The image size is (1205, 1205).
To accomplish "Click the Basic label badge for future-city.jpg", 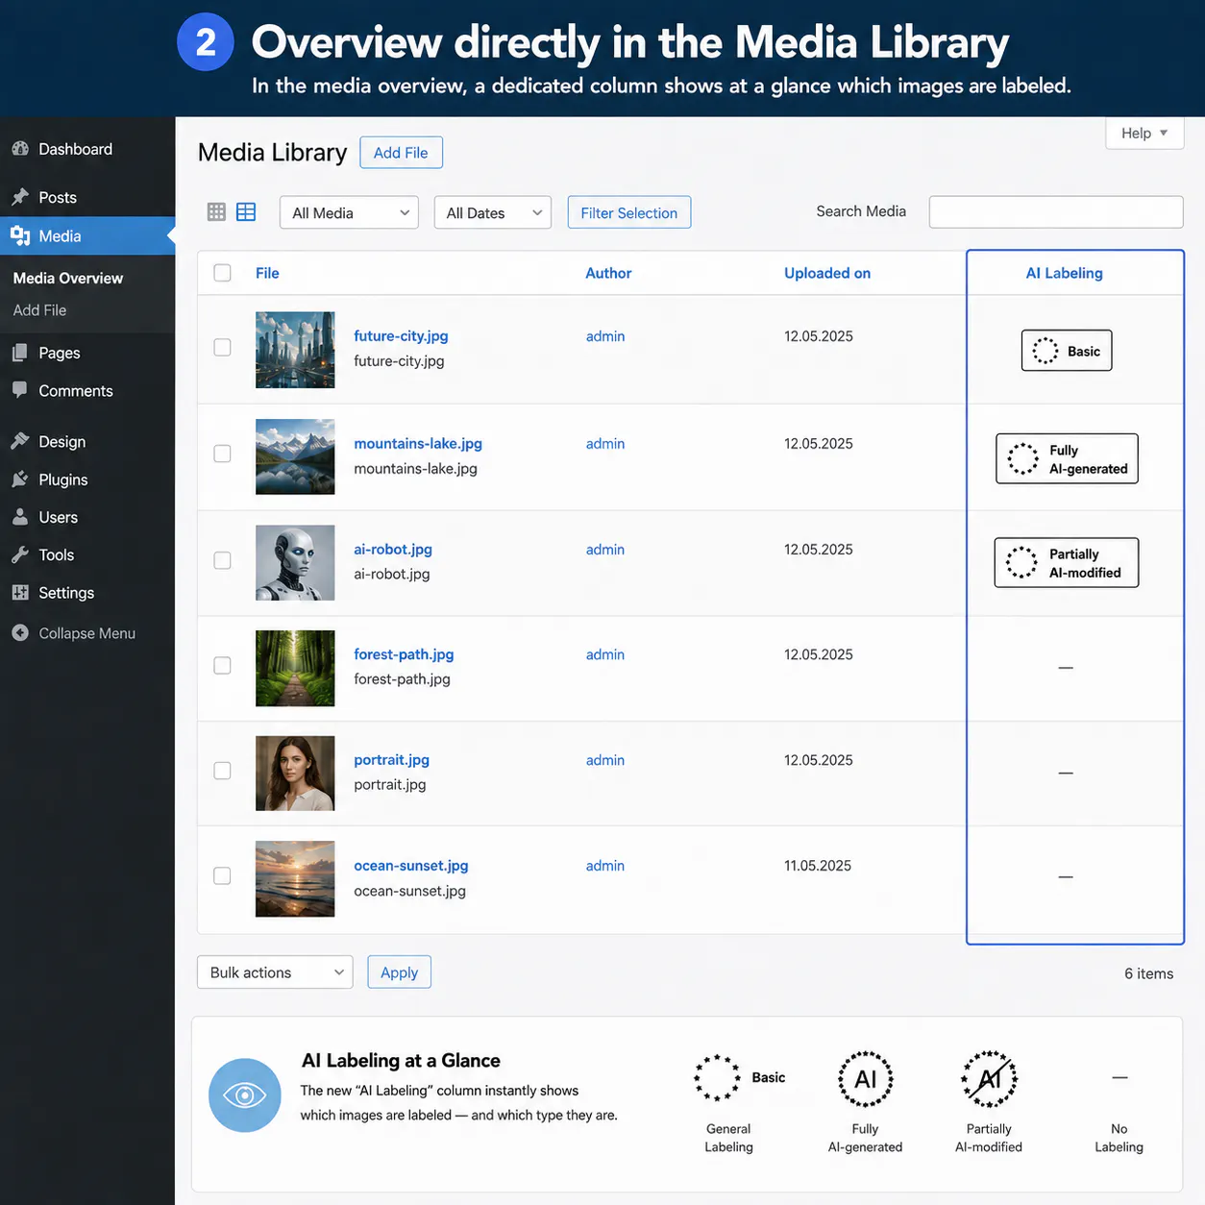I will click(1067, 351).
